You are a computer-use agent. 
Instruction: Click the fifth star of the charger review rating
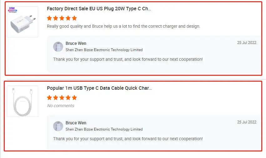[x=74, y=18]
